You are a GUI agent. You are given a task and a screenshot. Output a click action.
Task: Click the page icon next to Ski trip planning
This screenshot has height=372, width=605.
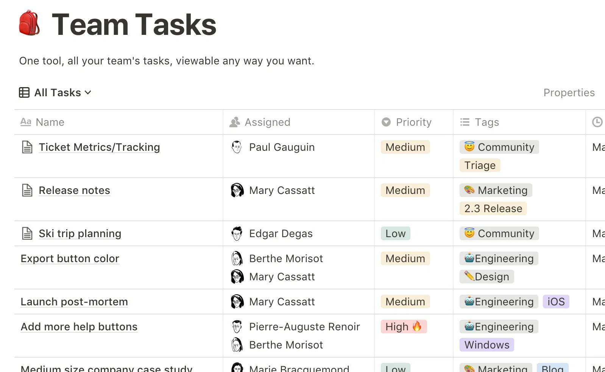(27, 233)
